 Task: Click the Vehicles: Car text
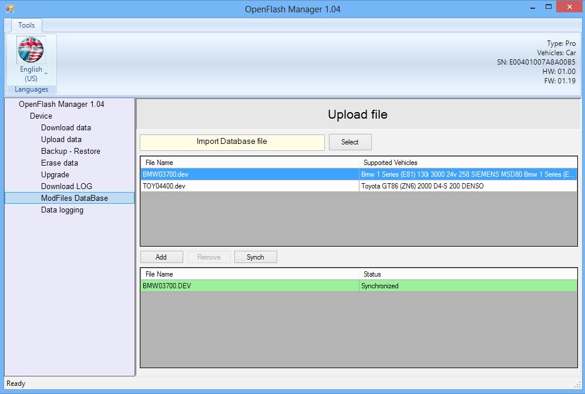point(556,53)
